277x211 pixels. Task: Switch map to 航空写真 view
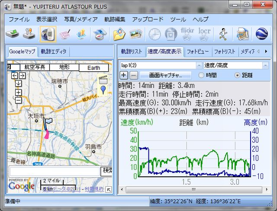[x=35, y=67]
